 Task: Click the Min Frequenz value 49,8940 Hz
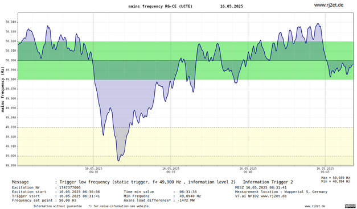[x=190, y=196]
